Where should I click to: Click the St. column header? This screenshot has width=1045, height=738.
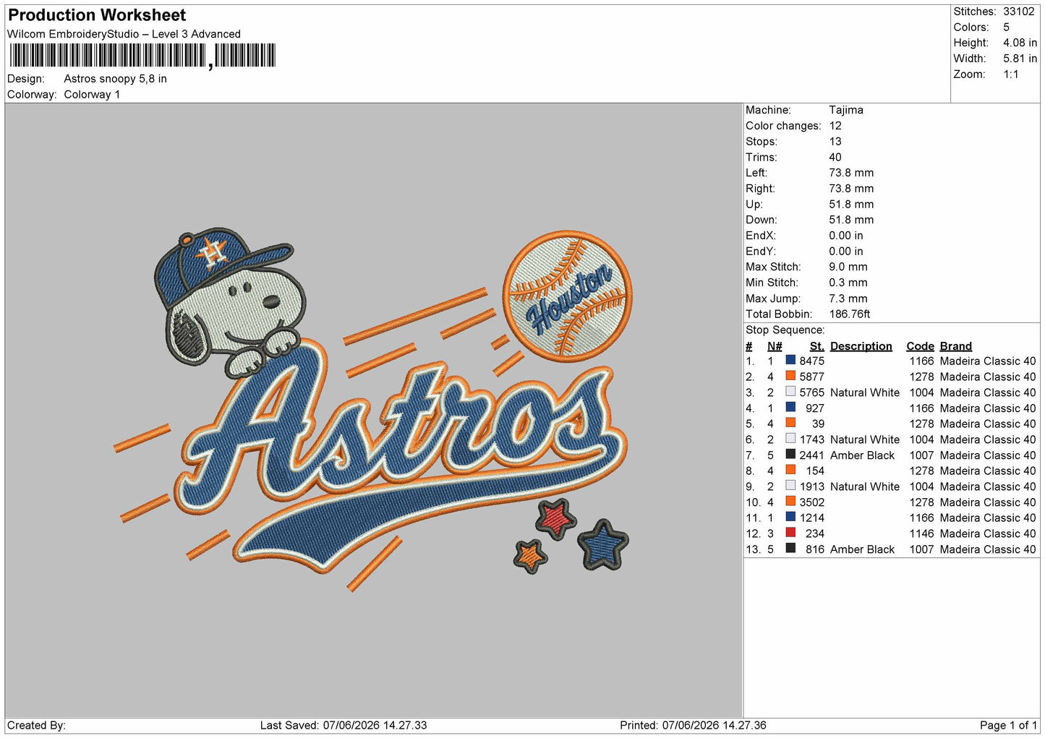pyautogui.click(x=816, y=346)
